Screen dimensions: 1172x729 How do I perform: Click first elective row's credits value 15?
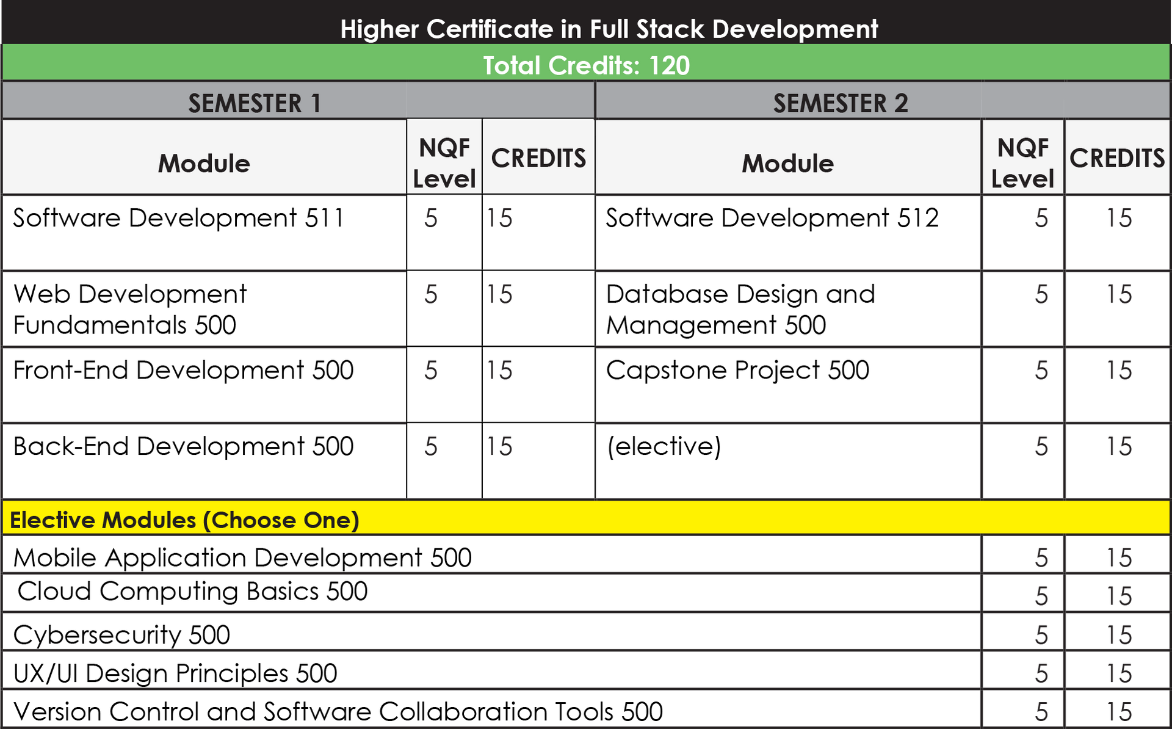(x=1120, y=557)
